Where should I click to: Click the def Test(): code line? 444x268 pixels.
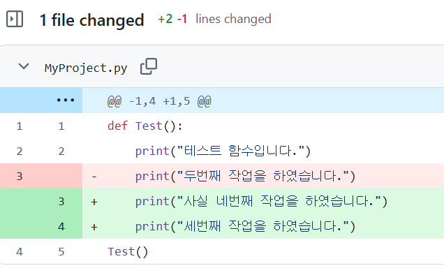(145, 126)
